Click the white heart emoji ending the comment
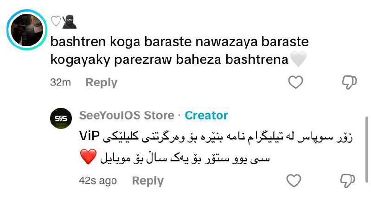The width and height of the screenshot is (371, 197). click(298, 59)
